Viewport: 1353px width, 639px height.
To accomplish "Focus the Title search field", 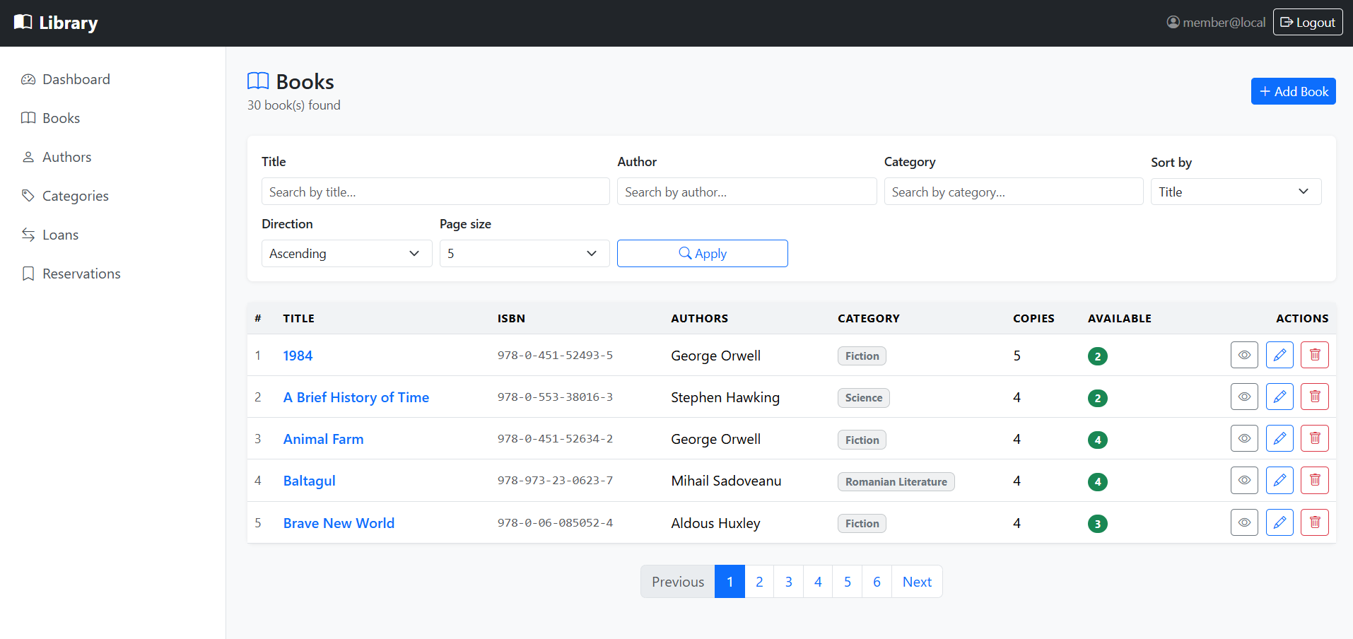I will point(435,192).
